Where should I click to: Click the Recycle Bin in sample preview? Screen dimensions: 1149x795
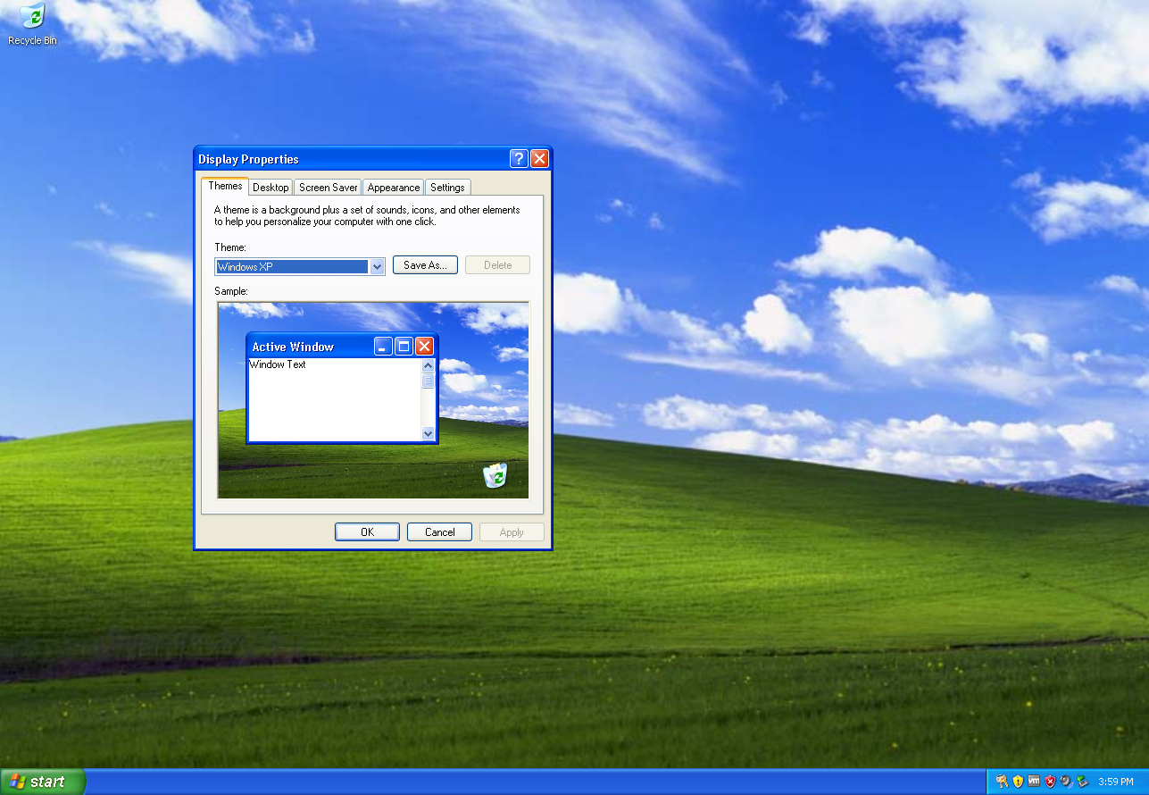pyautogui.click(x=495, y=475)
